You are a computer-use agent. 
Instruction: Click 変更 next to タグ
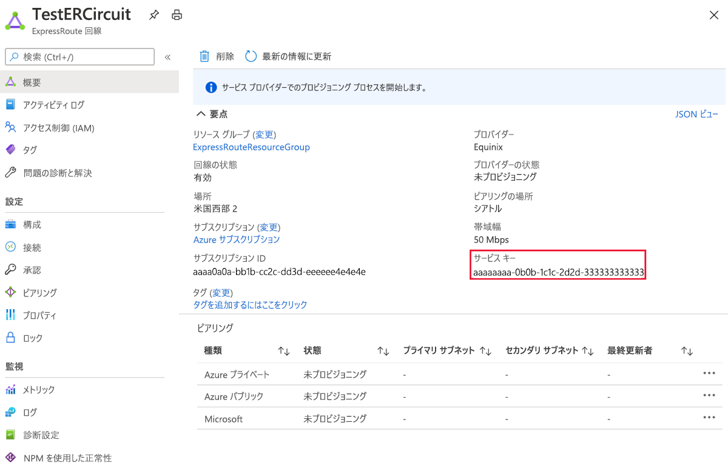[221, 293]
